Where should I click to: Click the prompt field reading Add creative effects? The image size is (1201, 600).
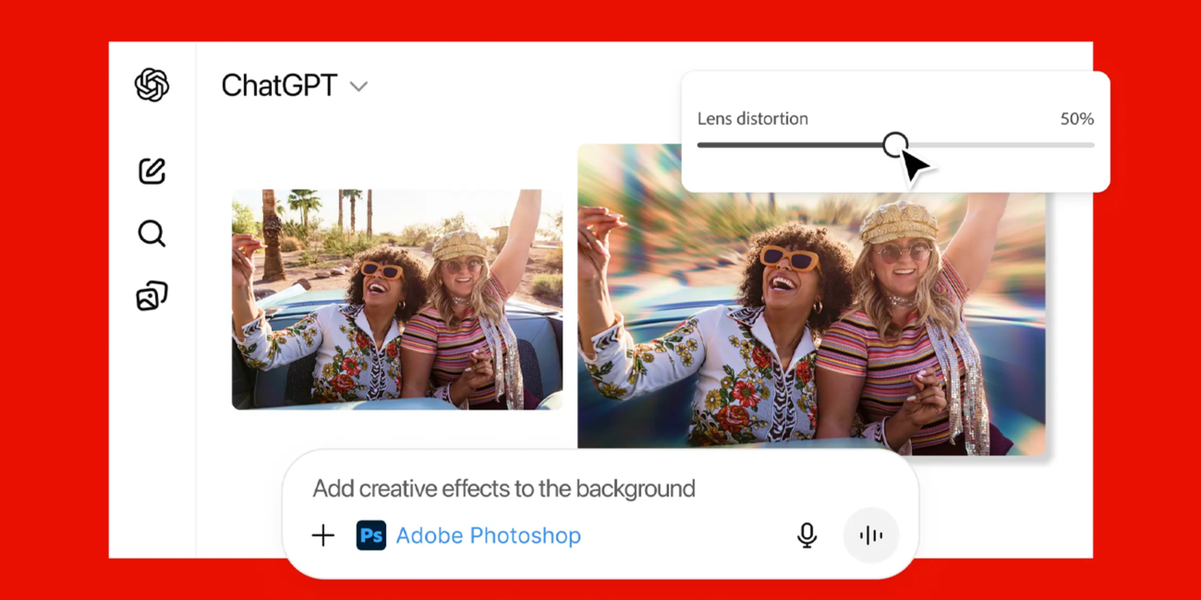[504, 489]
